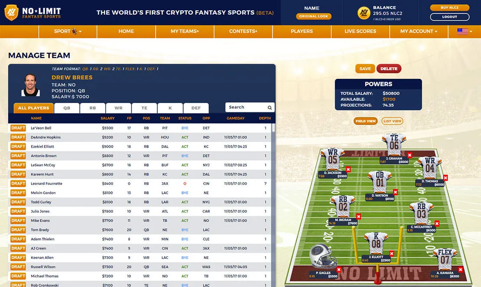Remove D. Thomas with red X
This screenshot has height=287, width=481.
[445, 177]
